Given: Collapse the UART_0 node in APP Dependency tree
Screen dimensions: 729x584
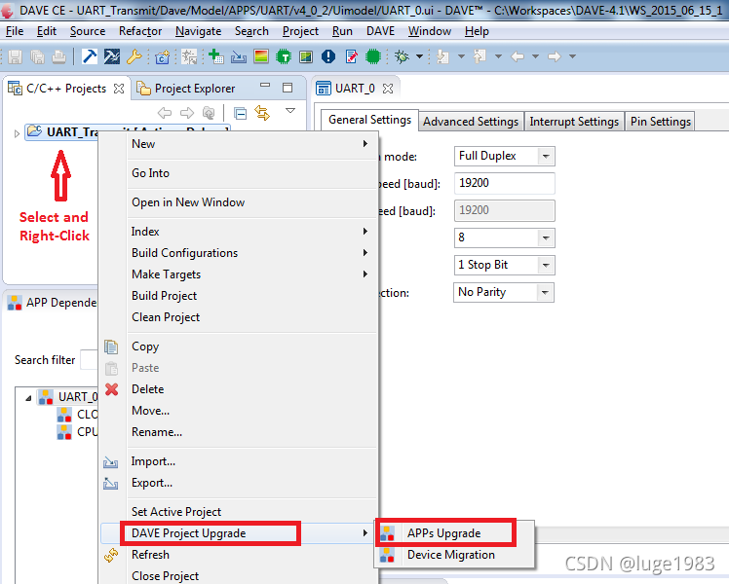Looking at the screenshot, I should pyautogui.click(x=28, y=398).
